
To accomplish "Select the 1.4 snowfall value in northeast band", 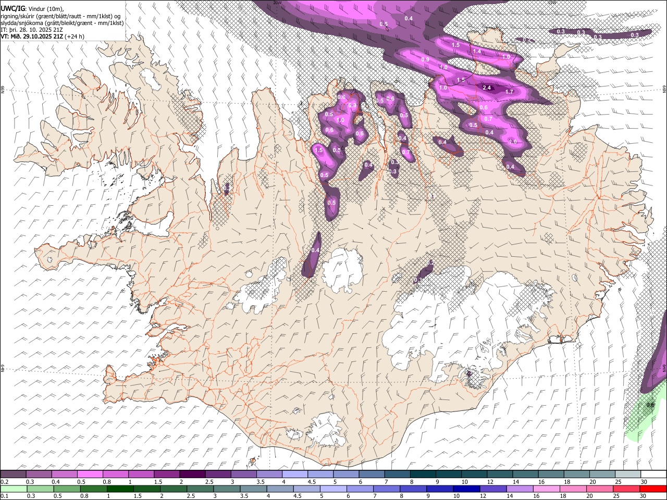I will tap(477, 51).
